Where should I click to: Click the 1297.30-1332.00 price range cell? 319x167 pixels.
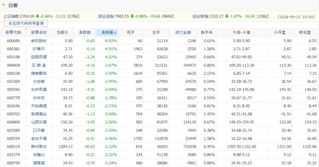pyautogui.click(x=242, y=146)
